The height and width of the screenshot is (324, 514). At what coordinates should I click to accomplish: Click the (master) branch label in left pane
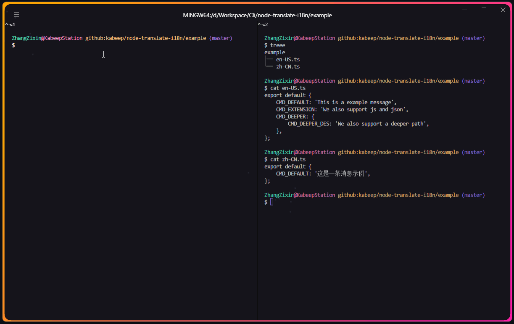coord(221,38)
